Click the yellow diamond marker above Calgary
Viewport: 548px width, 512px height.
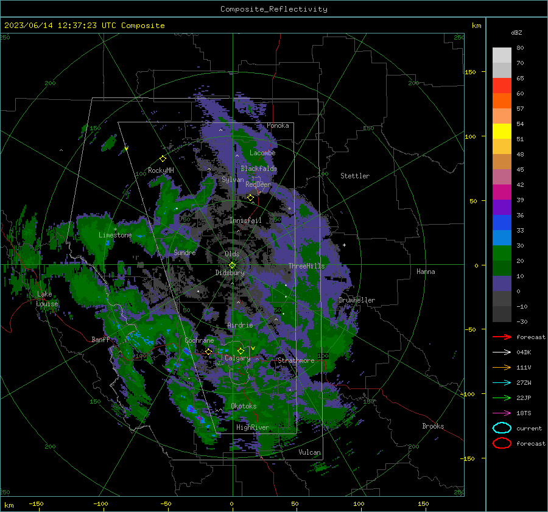tap(241, 351)
